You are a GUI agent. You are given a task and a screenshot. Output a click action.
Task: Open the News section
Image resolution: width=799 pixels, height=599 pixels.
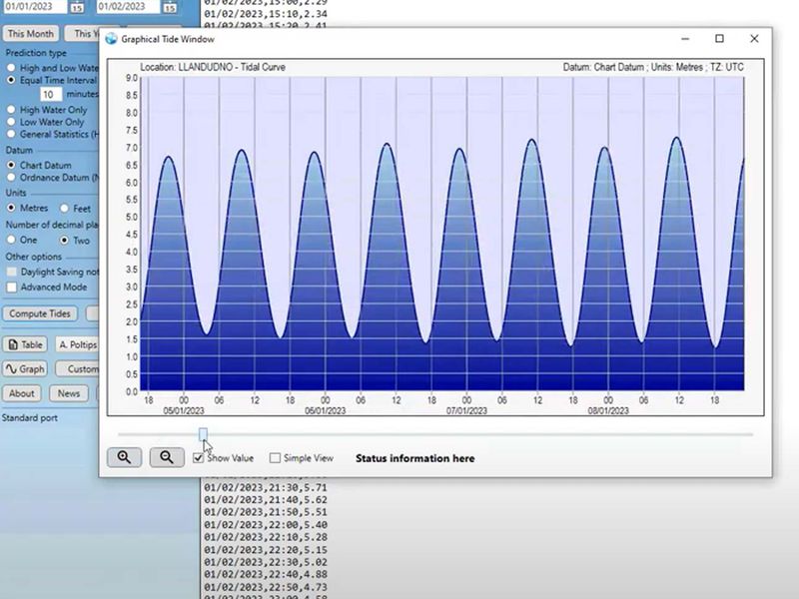(69, 393)
